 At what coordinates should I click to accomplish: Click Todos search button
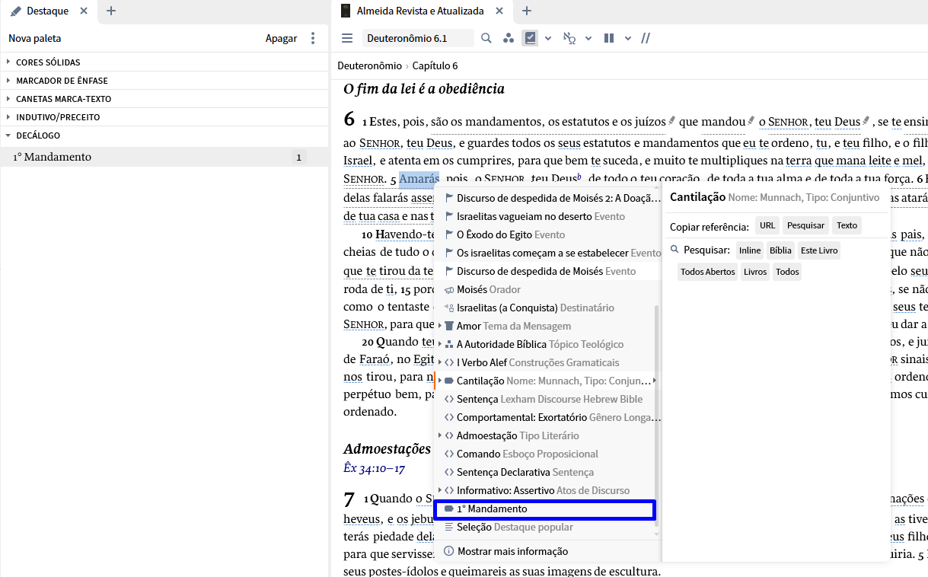[787, 272]
